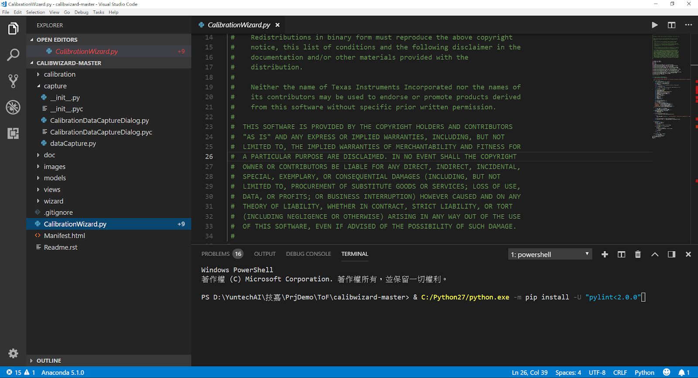Click the warning count in status bar

click(x=30, y=372)
